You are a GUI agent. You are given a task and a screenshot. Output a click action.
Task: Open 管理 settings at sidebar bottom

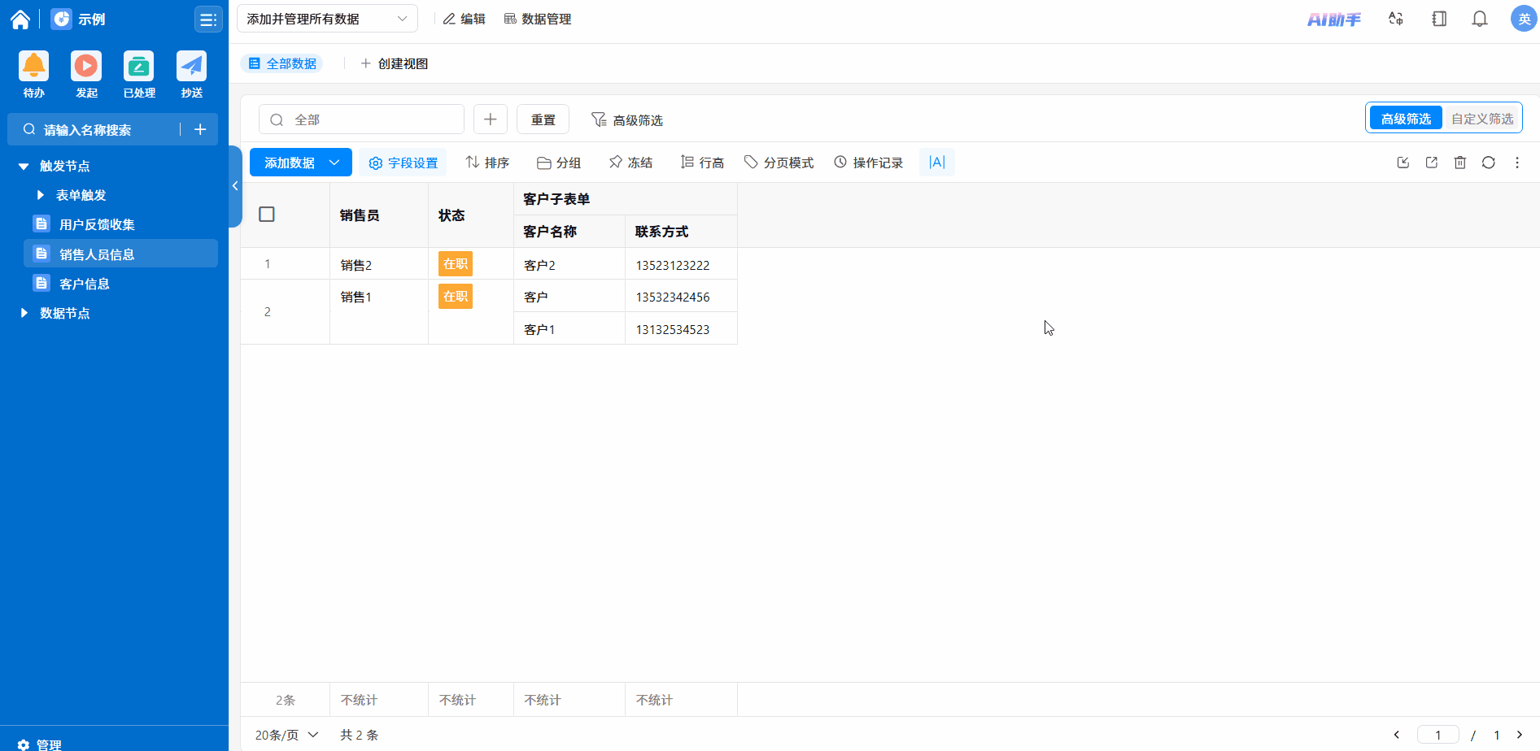[40, 744]
